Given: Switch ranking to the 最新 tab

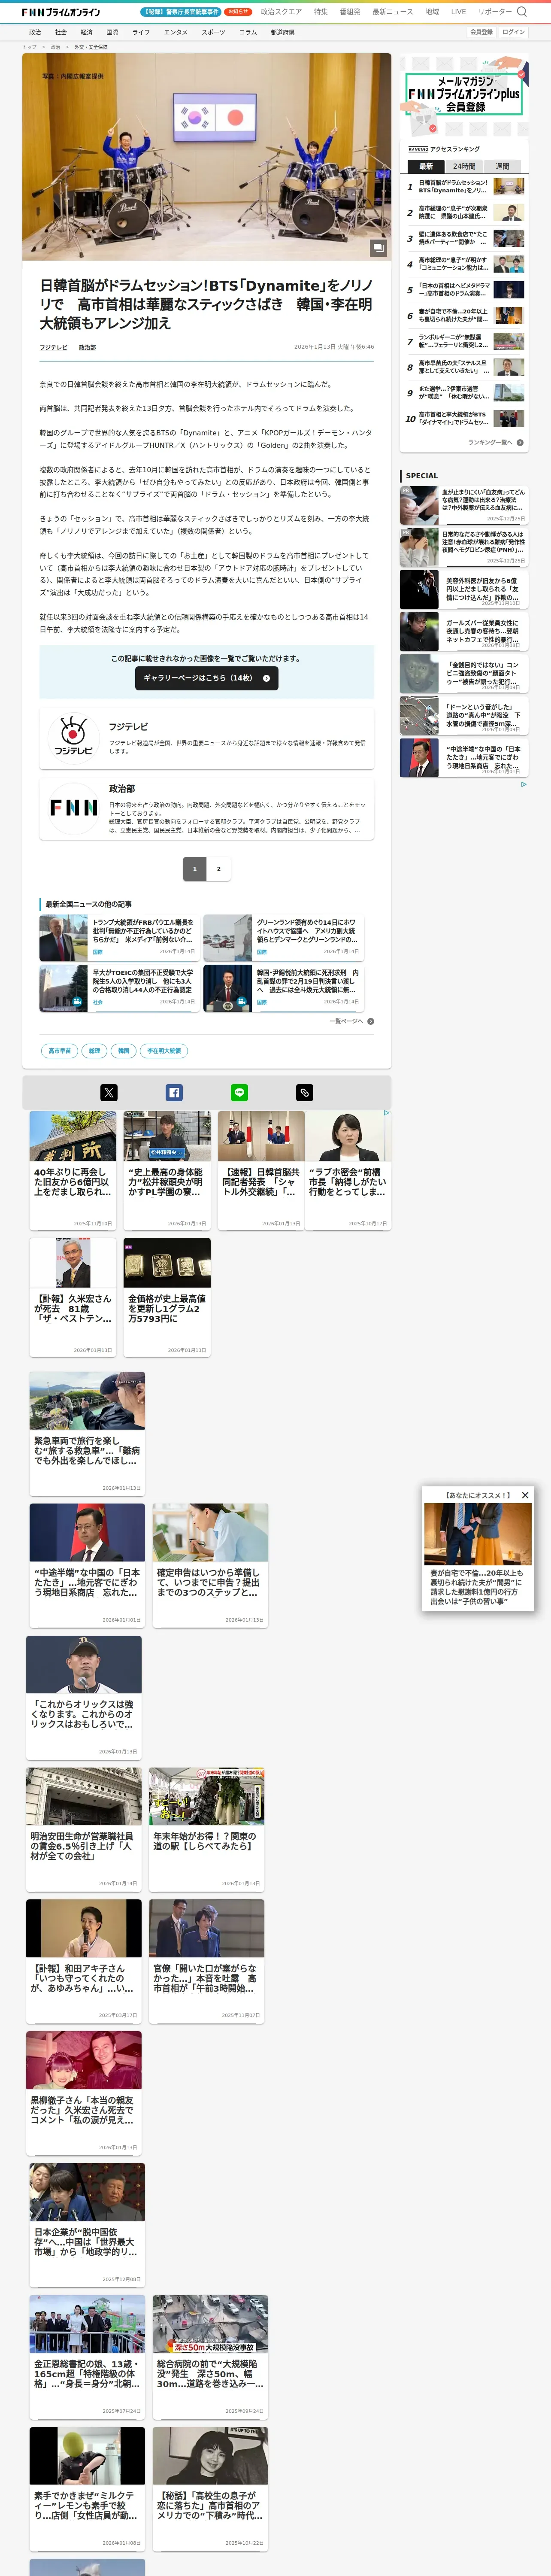Looking at the screenshot, I should pos(426,166).
